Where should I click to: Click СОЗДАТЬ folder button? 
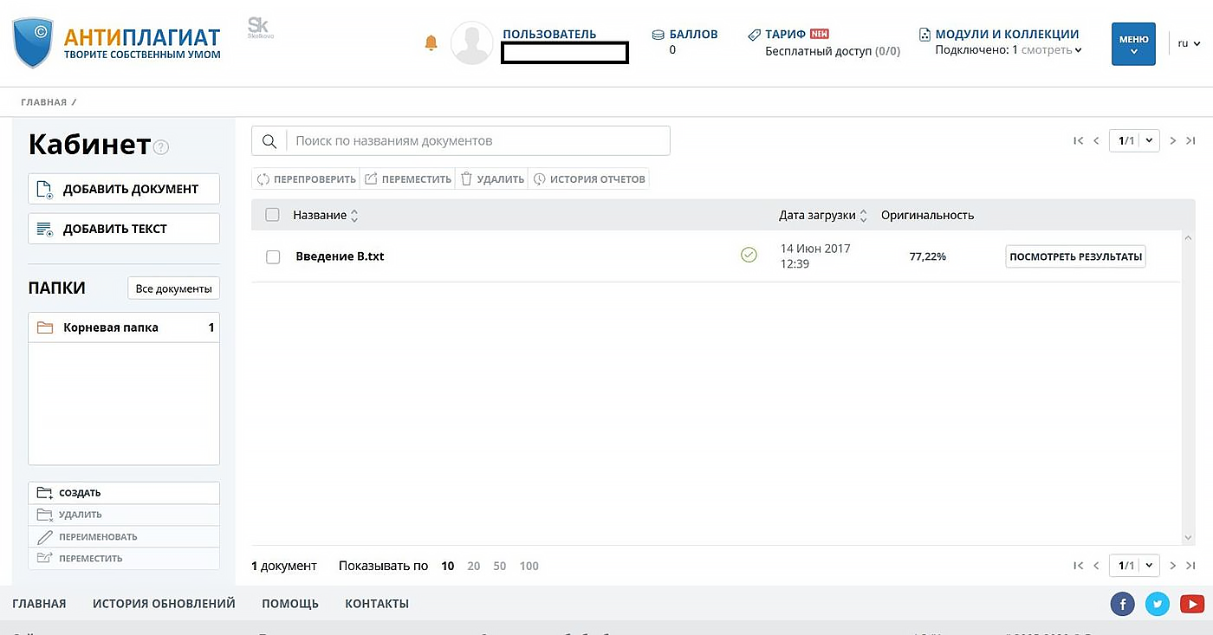(x=124, y=493)
